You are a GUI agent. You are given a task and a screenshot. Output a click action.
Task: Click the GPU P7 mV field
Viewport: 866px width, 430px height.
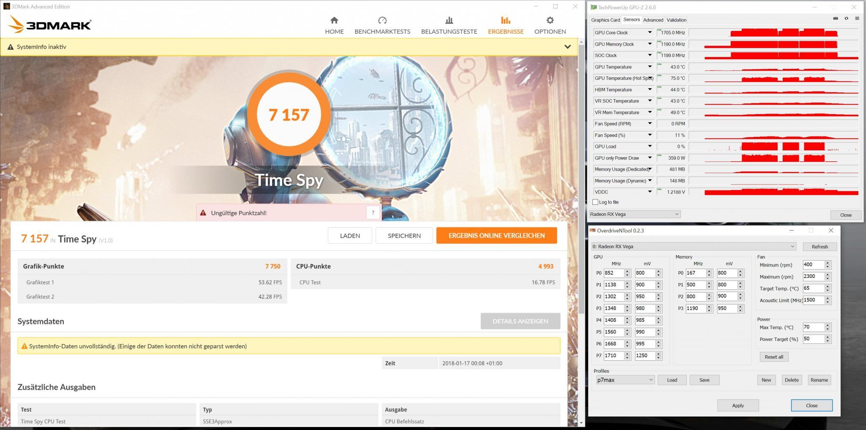[x=645, y=356]
